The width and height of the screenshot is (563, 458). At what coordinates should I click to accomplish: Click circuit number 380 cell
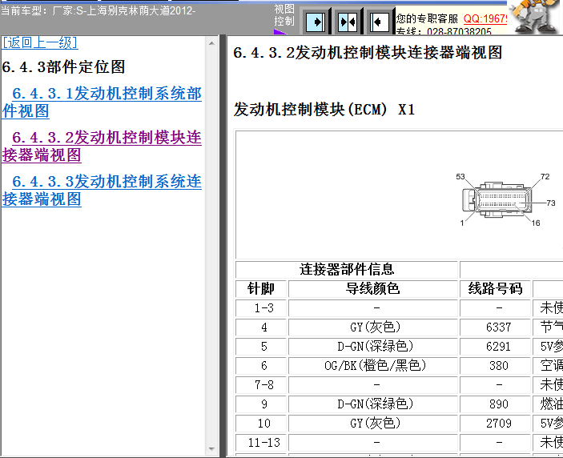(x=495, y=365)
